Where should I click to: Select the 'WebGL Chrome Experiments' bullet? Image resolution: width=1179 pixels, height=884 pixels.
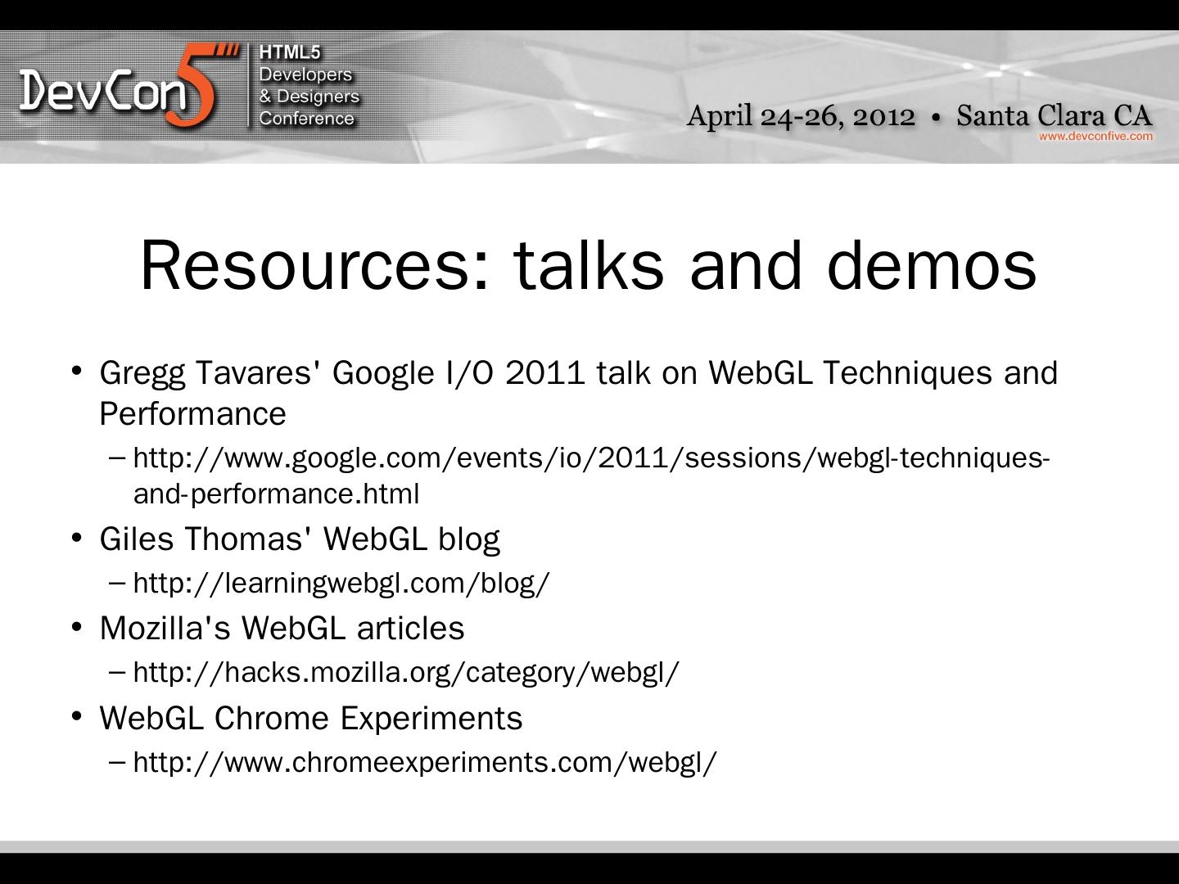[x=311, y=718]
